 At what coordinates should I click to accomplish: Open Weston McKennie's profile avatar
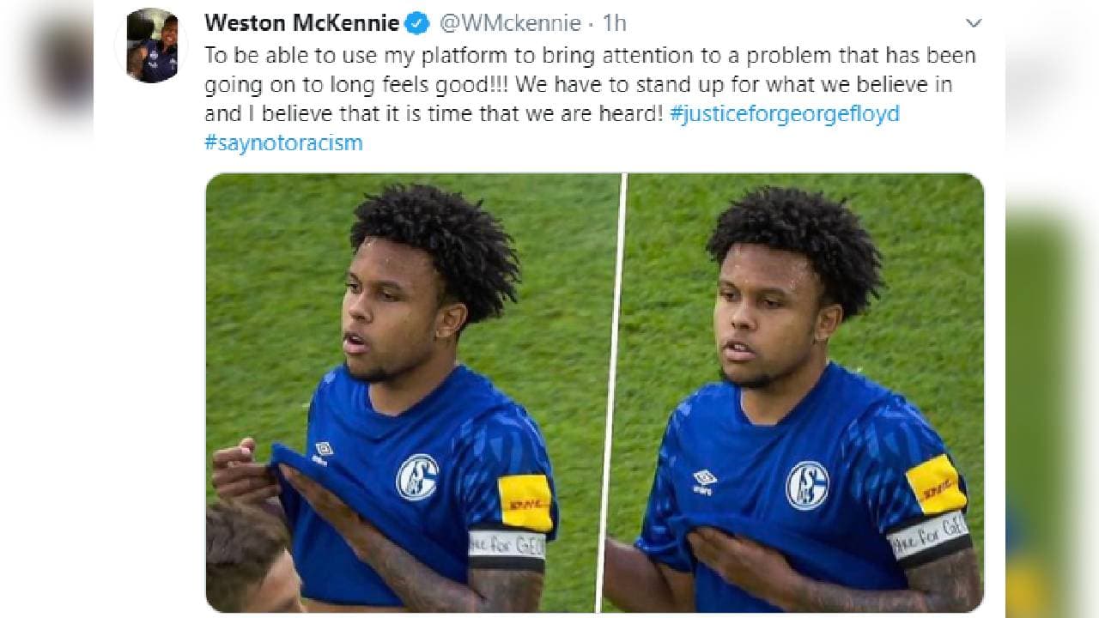point(152,45)
